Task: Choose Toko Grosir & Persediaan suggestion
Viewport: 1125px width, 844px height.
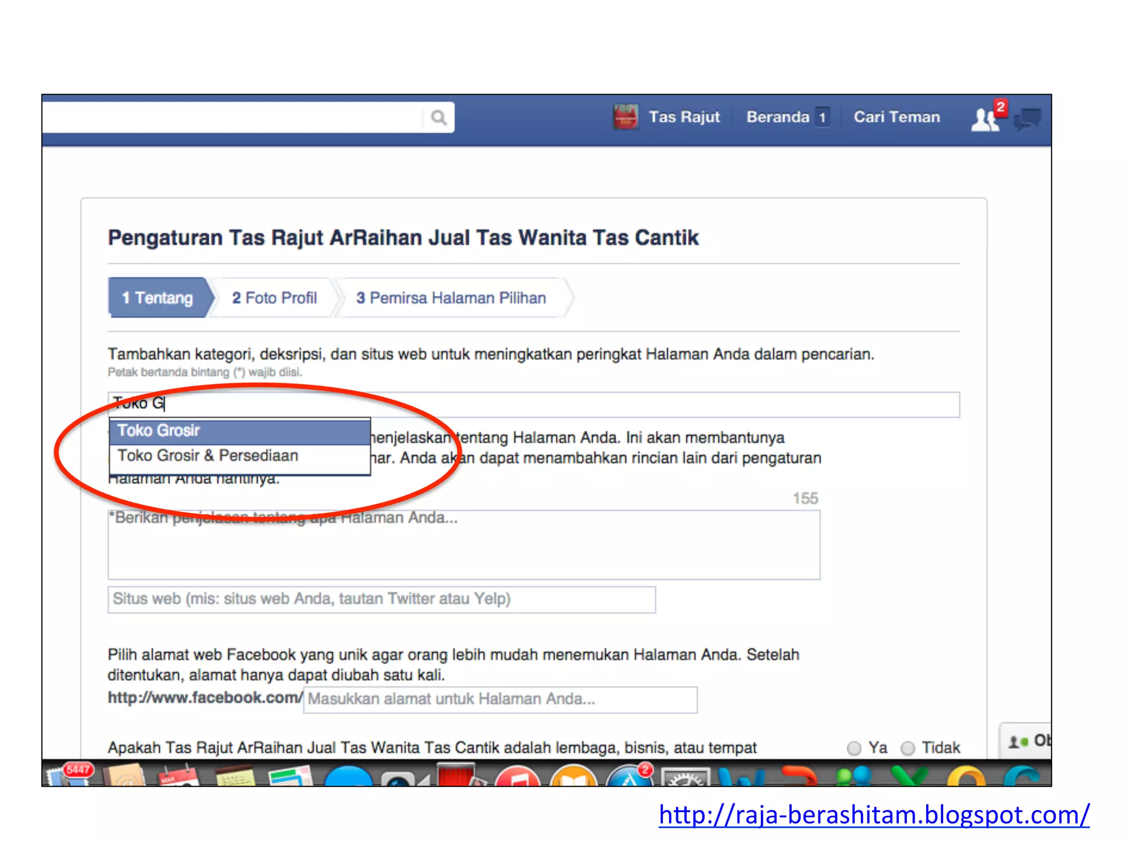Action: click(x=240, y=456)
